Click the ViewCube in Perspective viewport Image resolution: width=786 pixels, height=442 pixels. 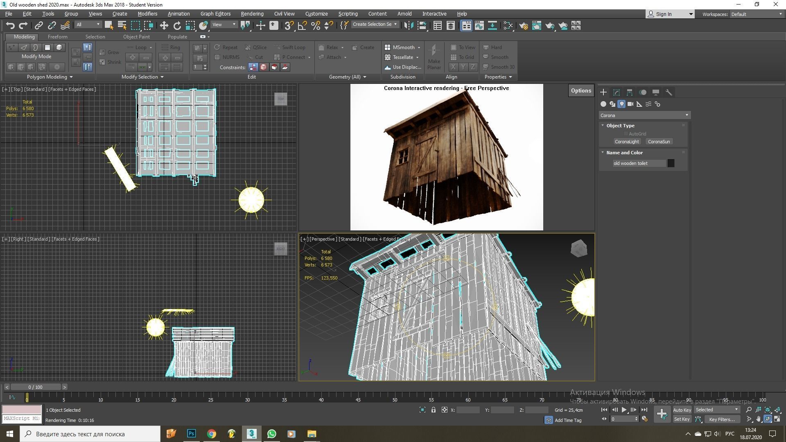tap(579, 248)
